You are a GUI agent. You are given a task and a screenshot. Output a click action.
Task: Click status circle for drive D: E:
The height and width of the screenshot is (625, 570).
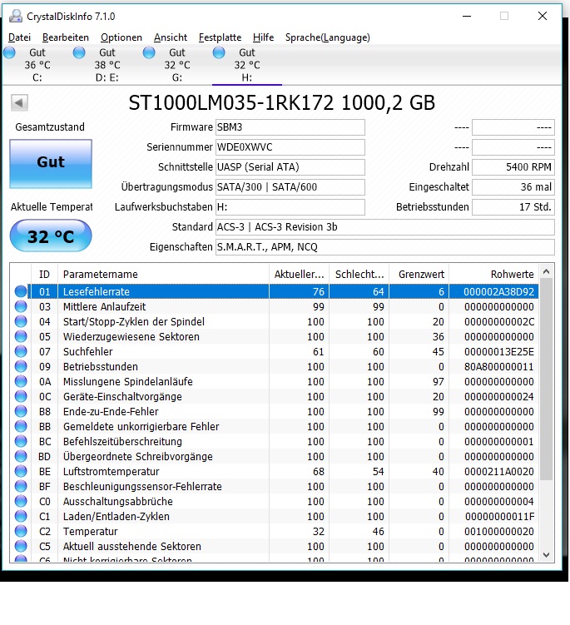[79, 52]
